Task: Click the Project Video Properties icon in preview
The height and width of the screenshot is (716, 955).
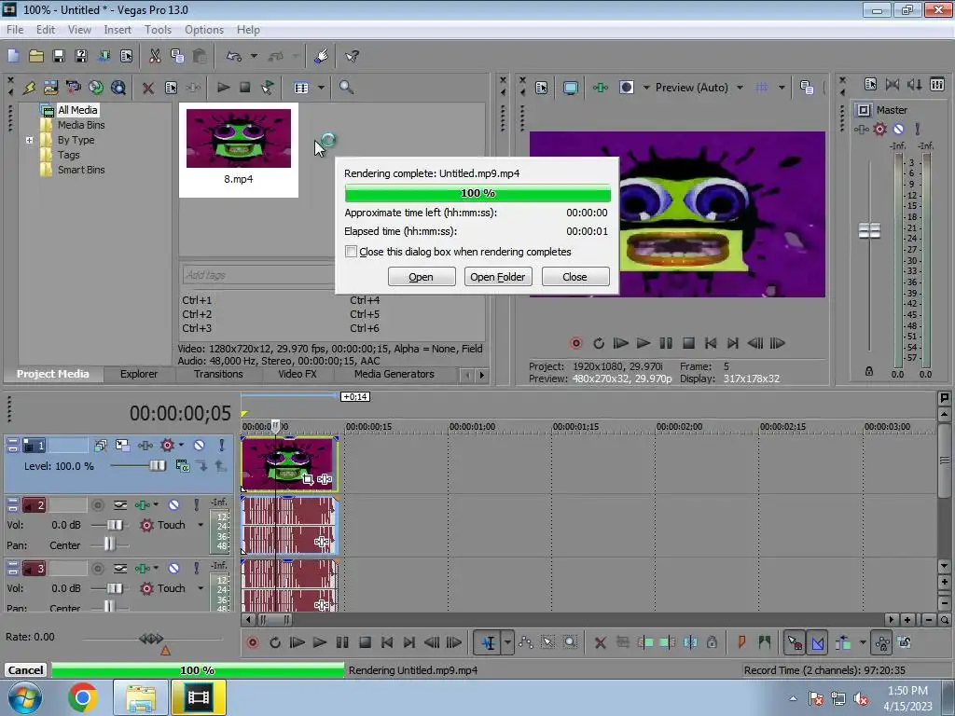Action: 541,88
